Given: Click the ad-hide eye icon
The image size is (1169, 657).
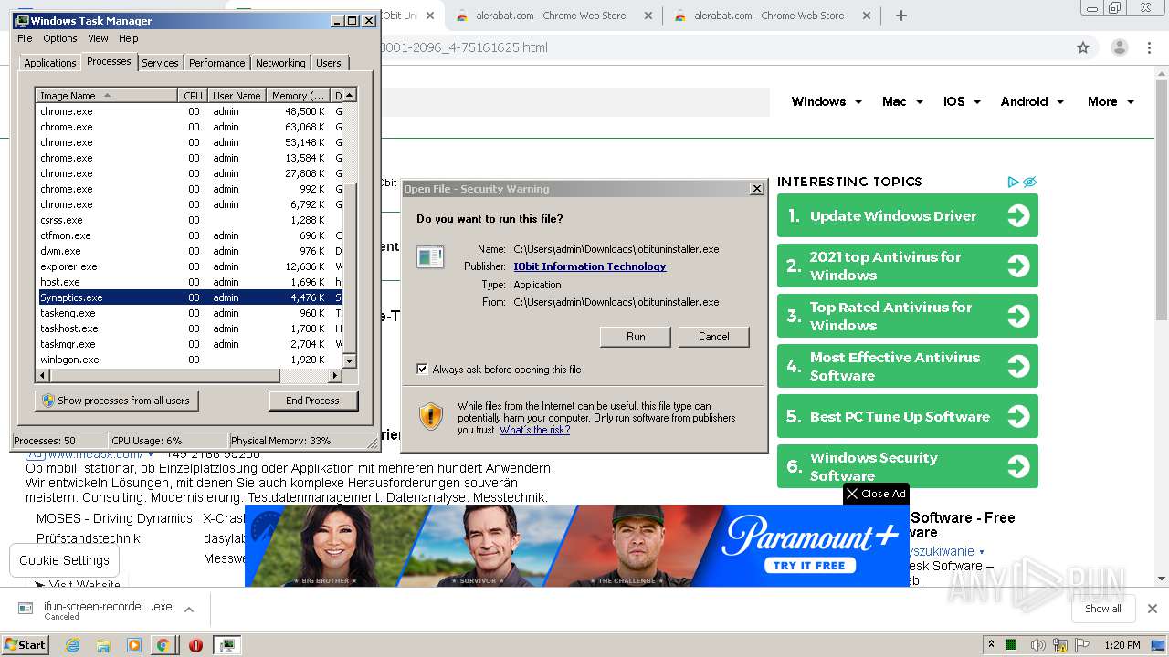Looking at the screenshot, I should (x=1029, y=182).
